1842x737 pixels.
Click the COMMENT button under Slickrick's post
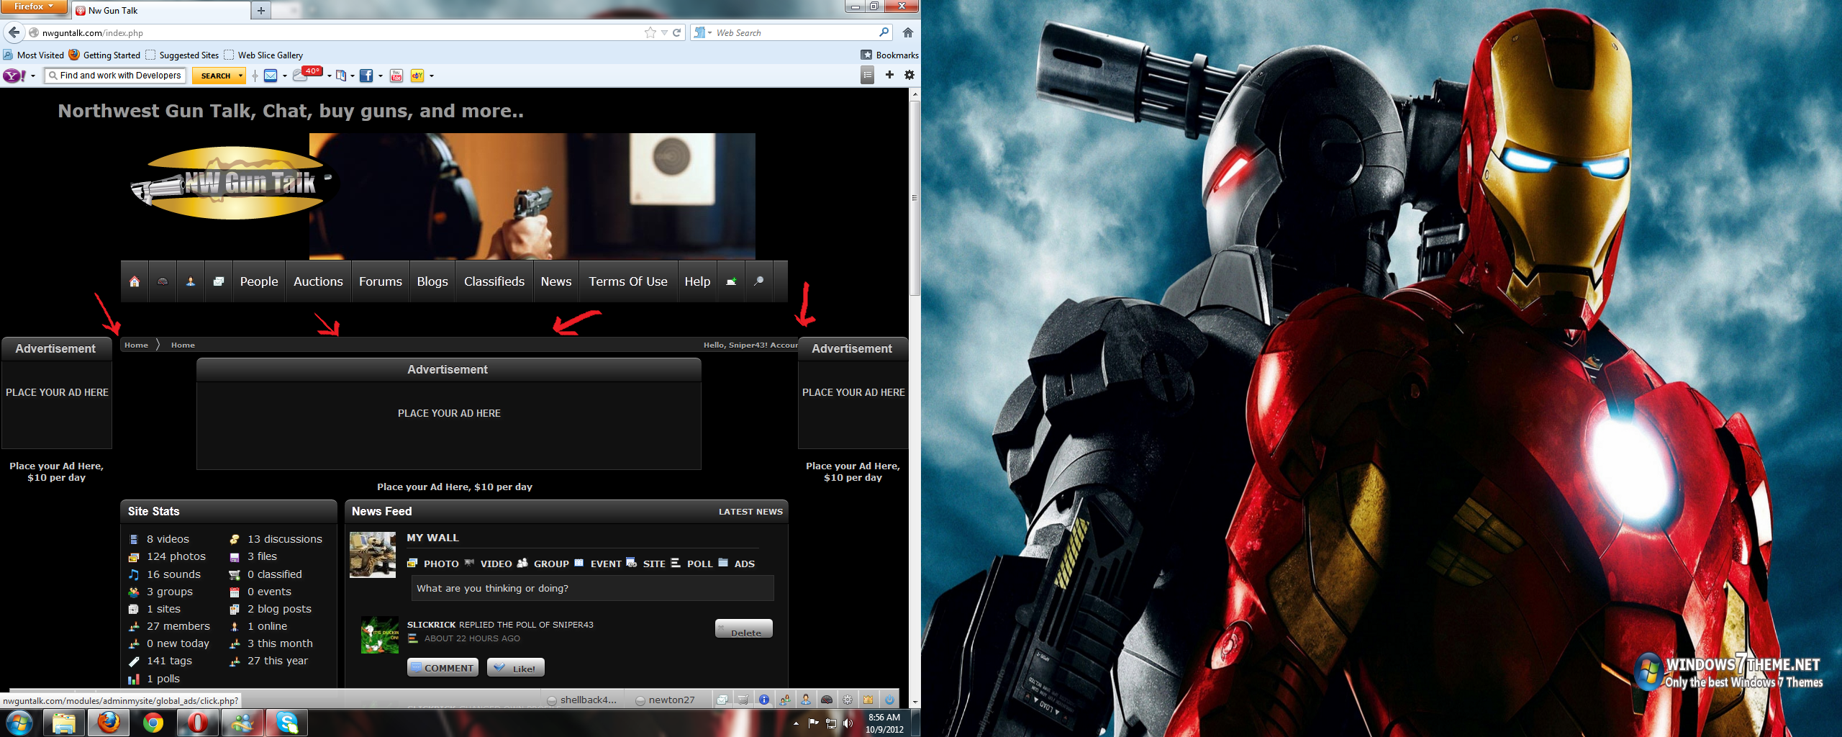[x=443, y=668]
